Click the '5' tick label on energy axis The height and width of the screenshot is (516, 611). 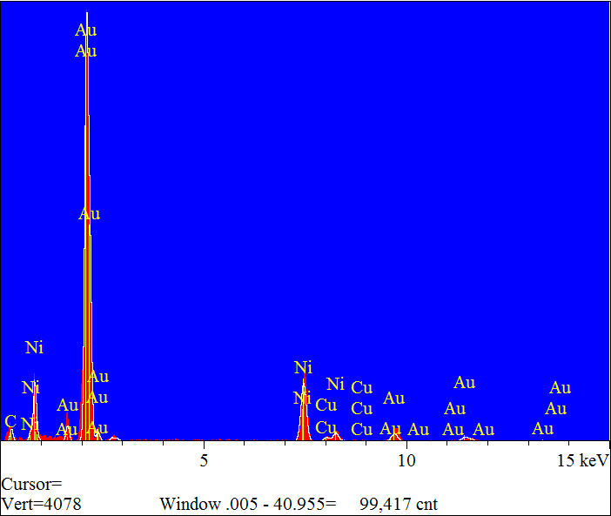pos(204,459)
